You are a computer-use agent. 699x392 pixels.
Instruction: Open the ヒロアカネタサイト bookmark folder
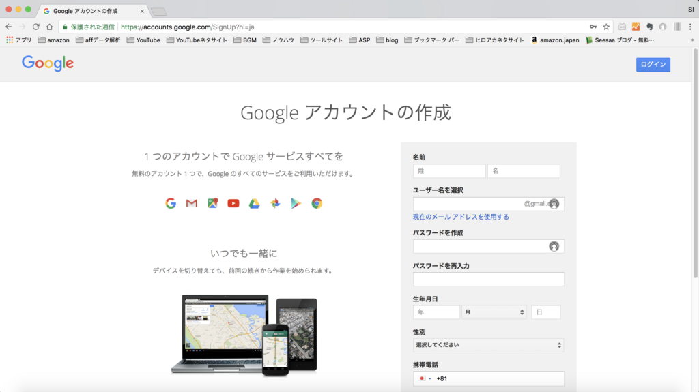coord(495,40)
